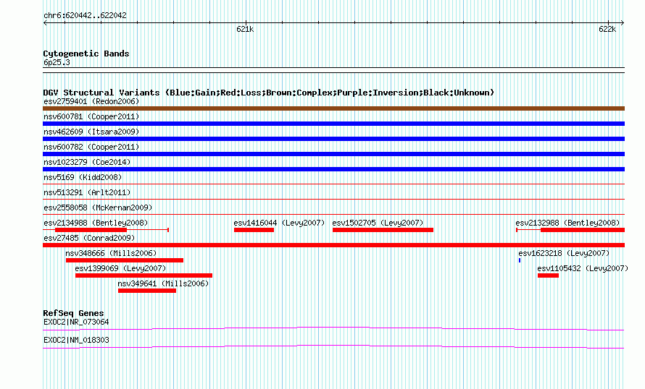The image size is (645, 389).
Task: Select the 6p25.3 band label
Action: 57,63
